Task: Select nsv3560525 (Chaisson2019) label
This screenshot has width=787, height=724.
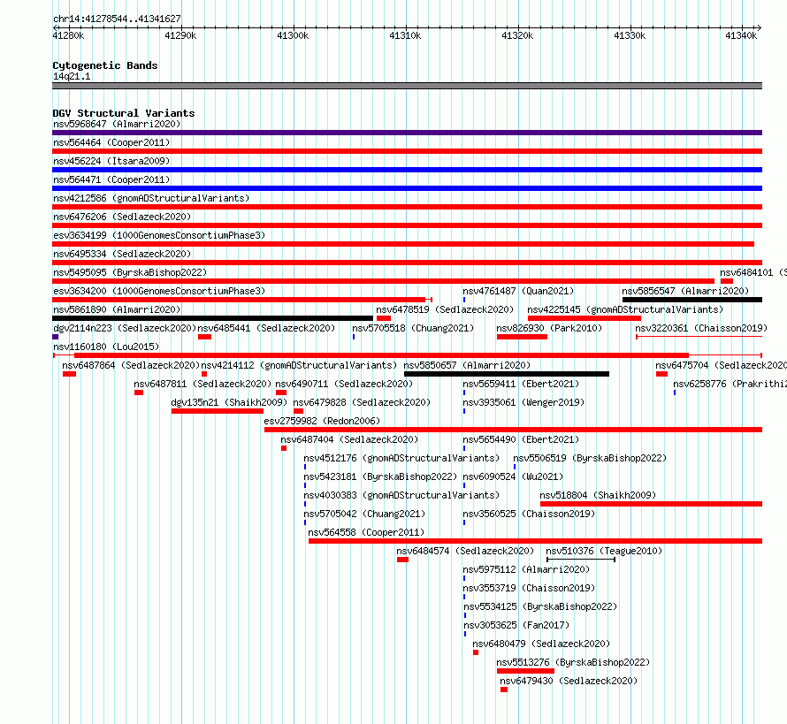Action: point(529,514)
